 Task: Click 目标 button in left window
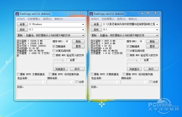click(x=22, y=30)
